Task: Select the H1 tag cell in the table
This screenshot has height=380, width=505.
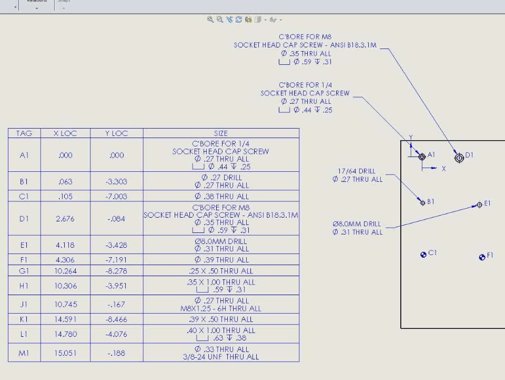Action: coord(24,286)
